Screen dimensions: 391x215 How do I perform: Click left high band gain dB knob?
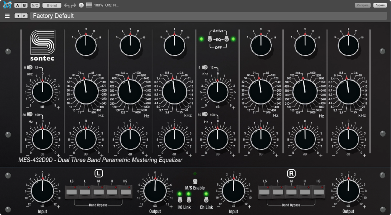click(174, 139)
